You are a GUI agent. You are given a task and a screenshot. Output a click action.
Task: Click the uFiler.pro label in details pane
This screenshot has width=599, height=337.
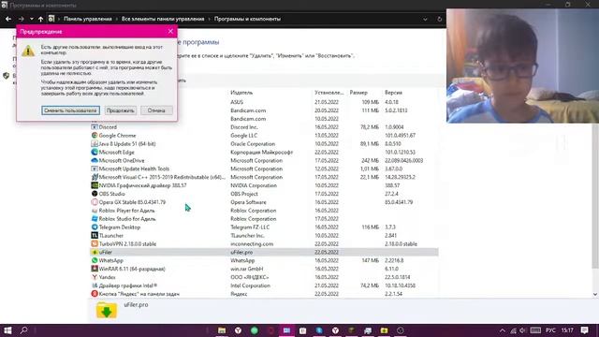pyautogui.click(x=136, y=304)
